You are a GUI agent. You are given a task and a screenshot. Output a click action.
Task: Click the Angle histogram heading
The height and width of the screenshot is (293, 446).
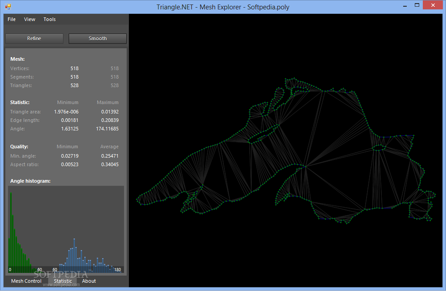30,181
